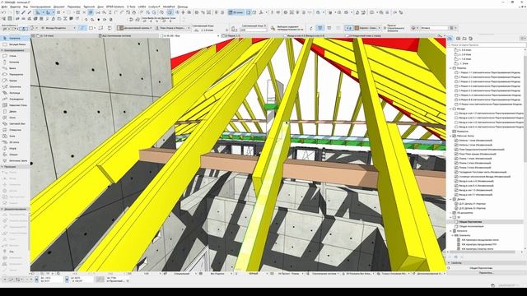Viewport: 527px width, 296px height.
Task: Collapse the Рабочие Листы folder in Navigator
Action: 451,136
